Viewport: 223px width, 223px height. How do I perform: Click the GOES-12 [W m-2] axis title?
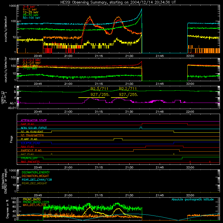[4, 97]
